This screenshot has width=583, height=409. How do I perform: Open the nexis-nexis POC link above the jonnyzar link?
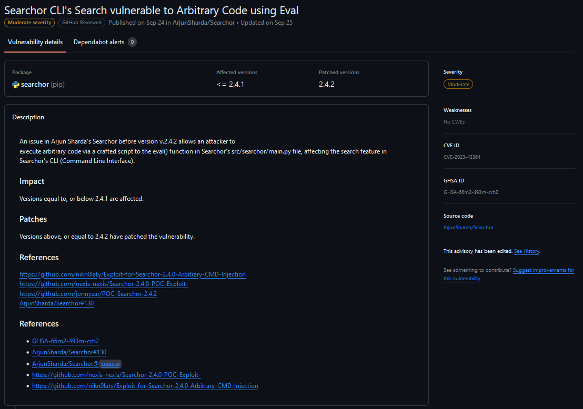click(x=104, y=284)
